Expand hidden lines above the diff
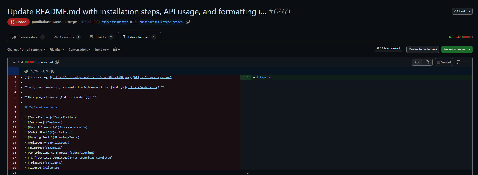 13,71
